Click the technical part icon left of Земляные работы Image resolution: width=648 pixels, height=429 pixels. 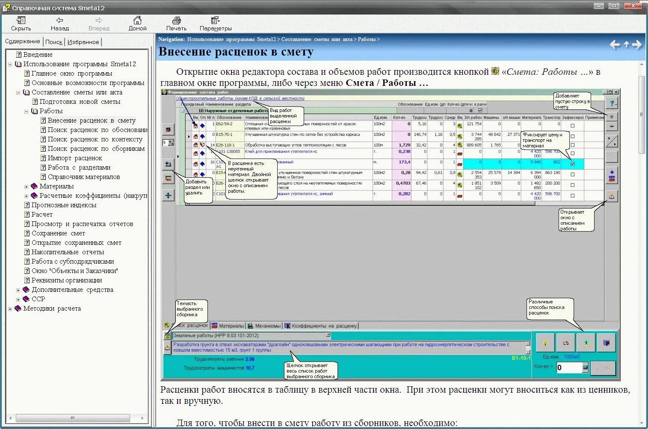click(x=167, y=336)
